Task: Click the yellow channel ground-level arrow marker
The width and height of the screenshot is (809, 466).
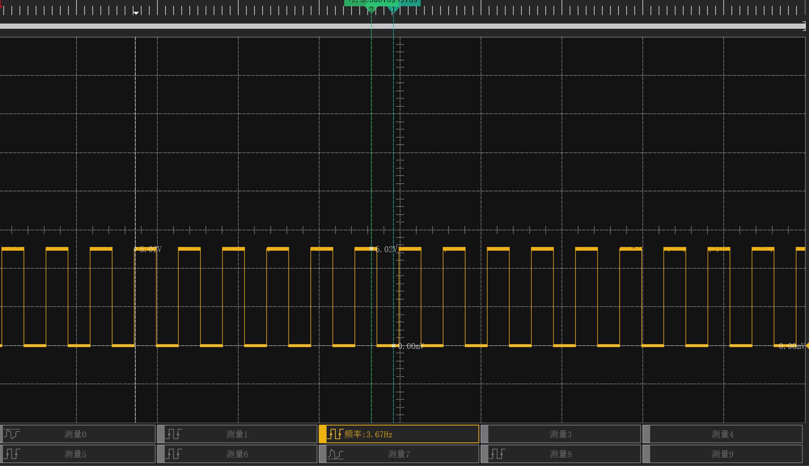Action: [x=807, y=346]
